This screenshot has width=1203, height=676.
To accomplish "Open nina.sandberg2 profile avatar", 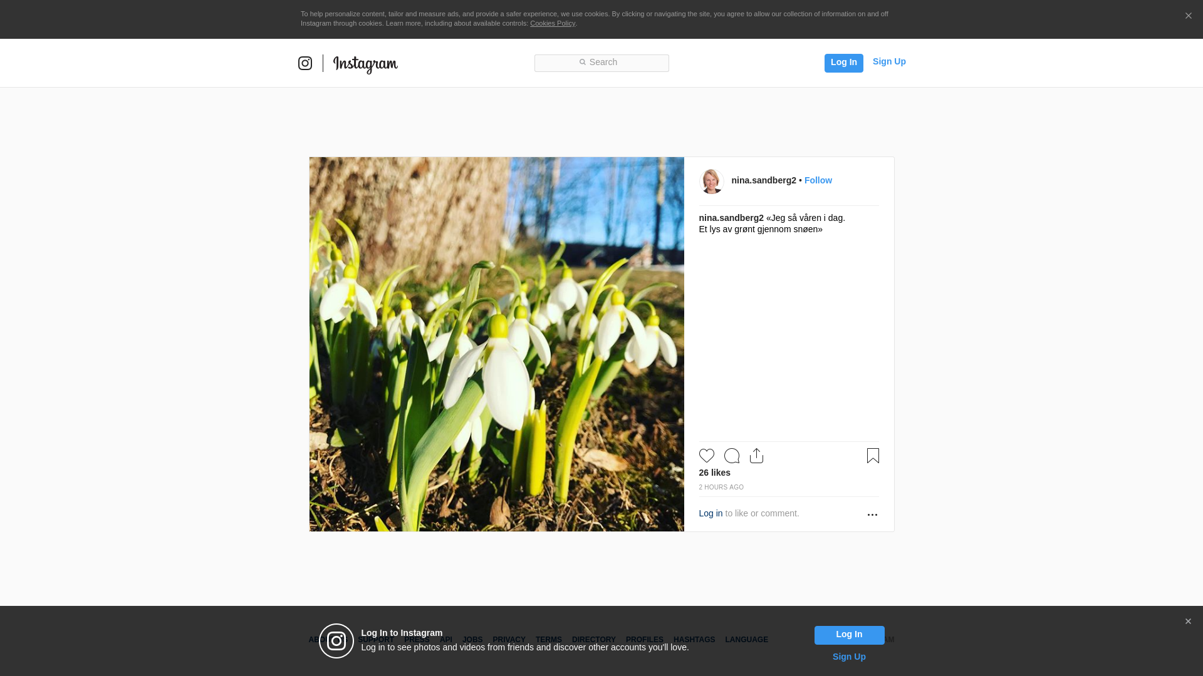I will pos(711,182).
